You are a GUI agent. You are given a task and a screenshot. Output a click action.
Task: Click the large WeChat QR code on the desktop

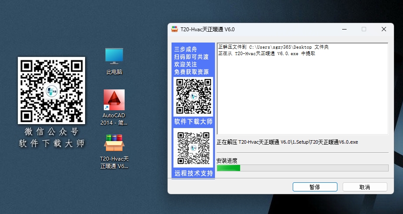(x=51, y=90)
